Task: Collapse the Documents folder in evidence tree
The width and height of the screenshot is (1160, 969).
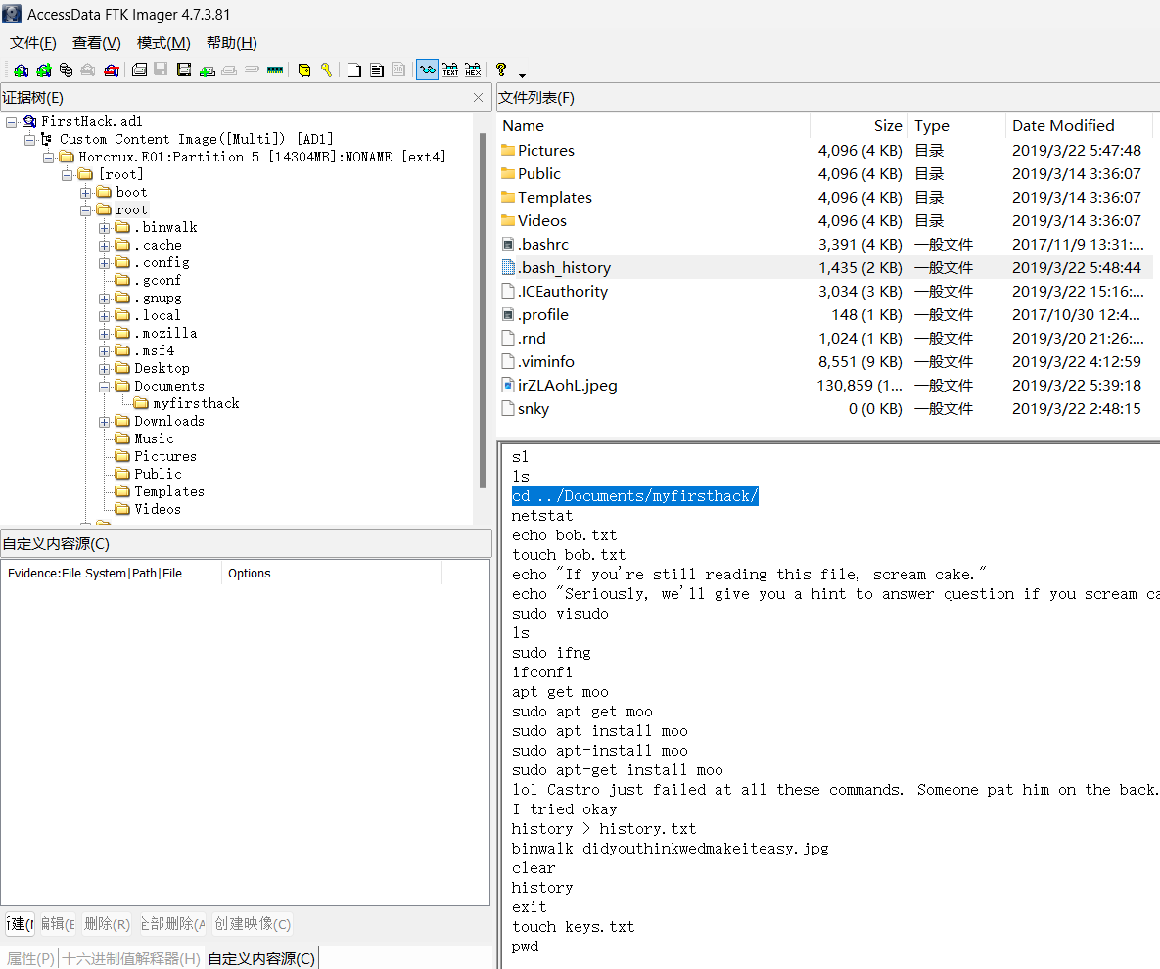Action: pos(105,387)
